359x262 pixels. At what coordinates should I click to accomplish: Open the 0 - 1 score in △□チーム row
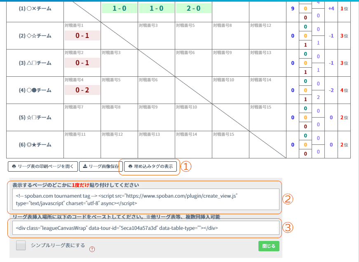[x=82, y=63]
